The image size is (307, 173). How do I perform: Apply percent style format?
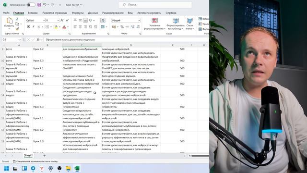(122, 27)
